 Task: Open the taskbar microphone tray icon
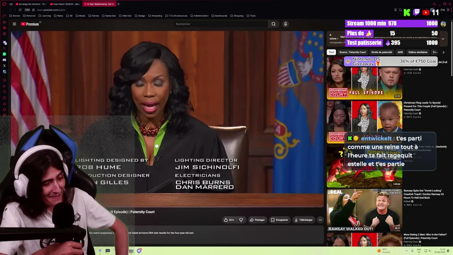412,251
